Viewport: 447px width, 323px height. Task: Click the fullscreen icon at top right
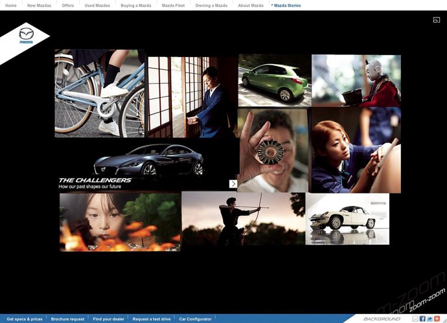click(x=437, y=20)
